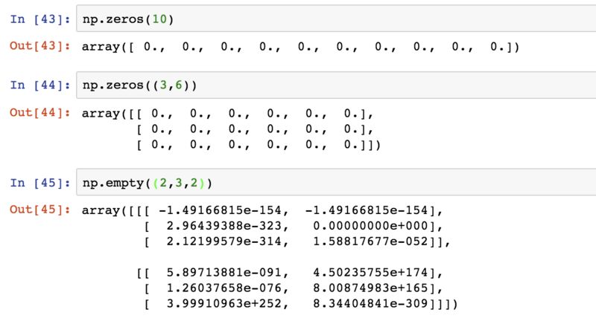
Task: Click the value 1.26037658e-076 in Out[45]
Action: (x=224, y=288)
